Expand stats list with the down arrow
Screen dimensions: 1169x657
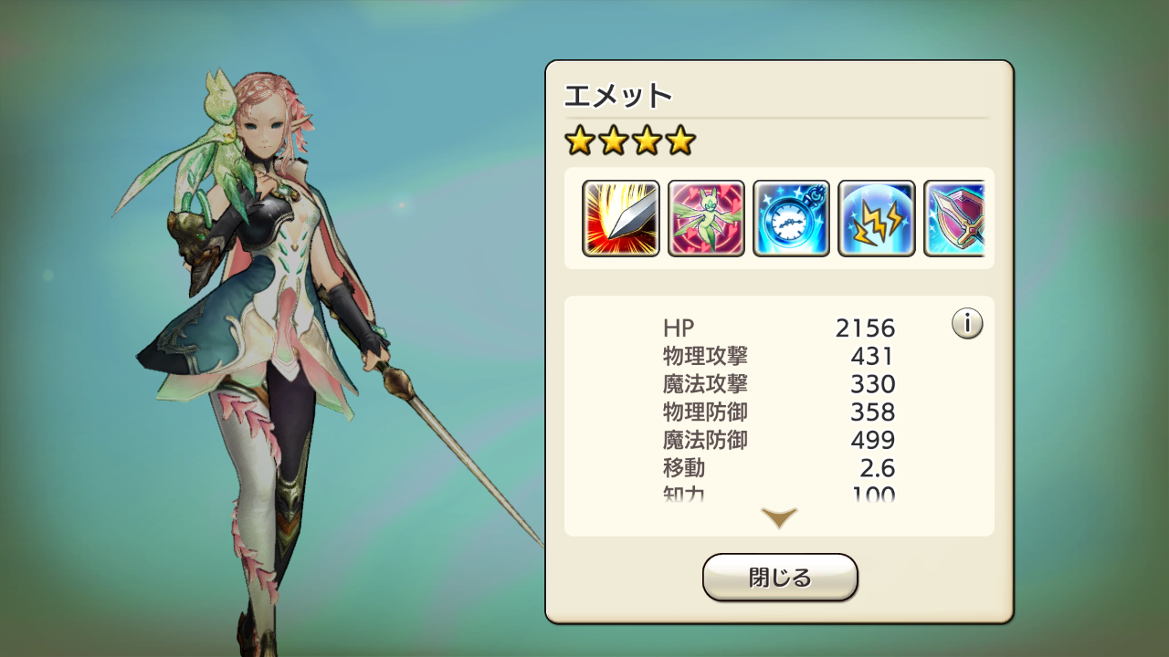click(779, 518)
